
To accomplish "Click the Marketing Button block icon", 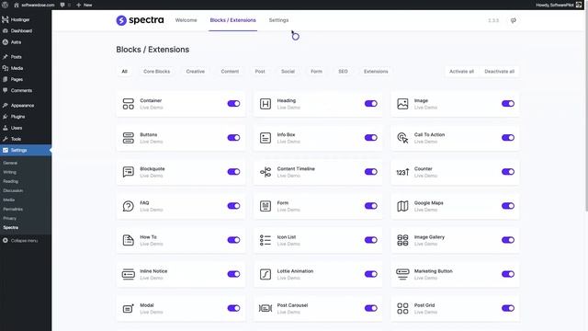I will pos(402,274).
